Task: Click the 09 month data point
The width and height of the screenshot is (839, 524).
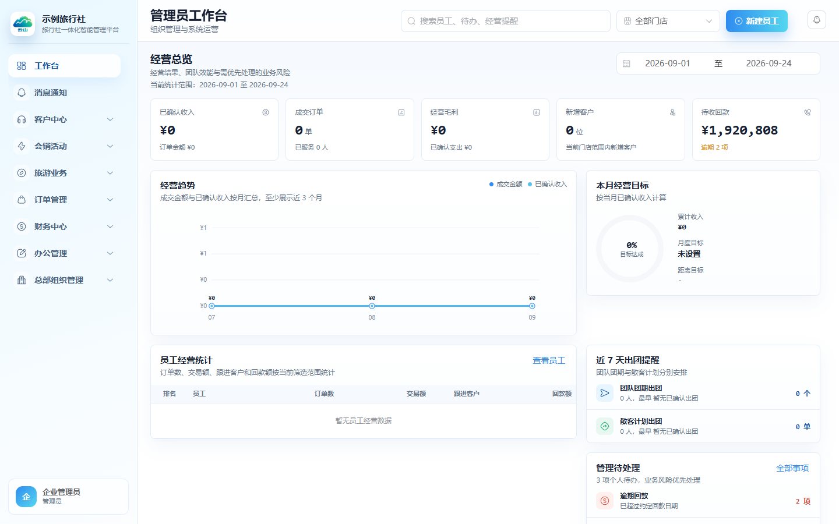Action: [532, 306]
